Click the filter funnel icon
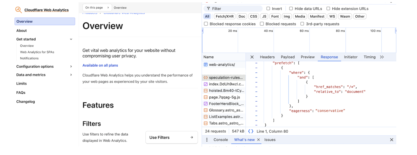Screen dimensions: 417x155 tap(208, 9)
